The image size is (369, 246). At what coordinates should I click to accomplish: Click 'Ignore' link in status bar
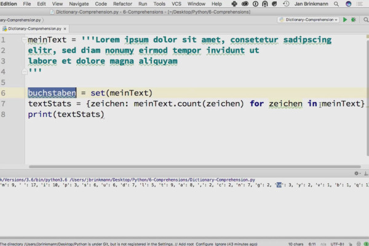[x=220, y=244]
